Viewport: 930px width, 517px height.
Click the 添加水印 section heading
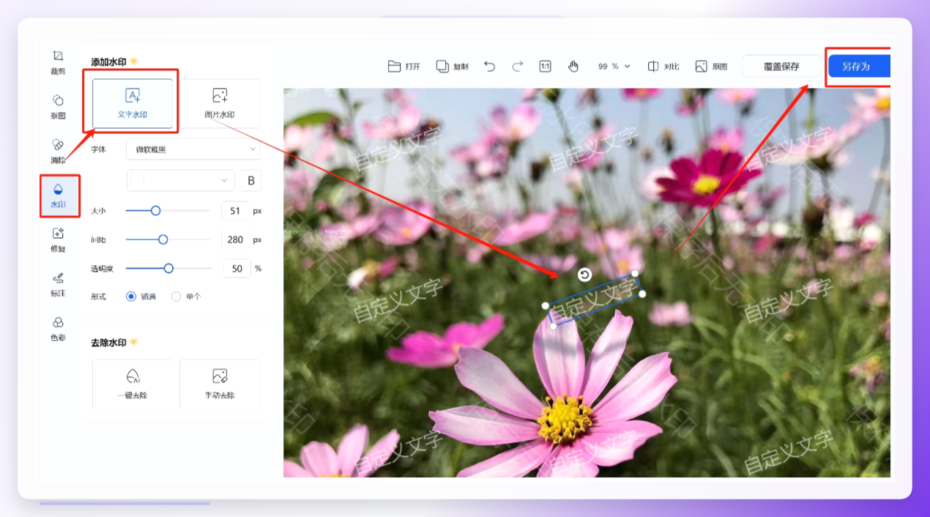[108, 62]
